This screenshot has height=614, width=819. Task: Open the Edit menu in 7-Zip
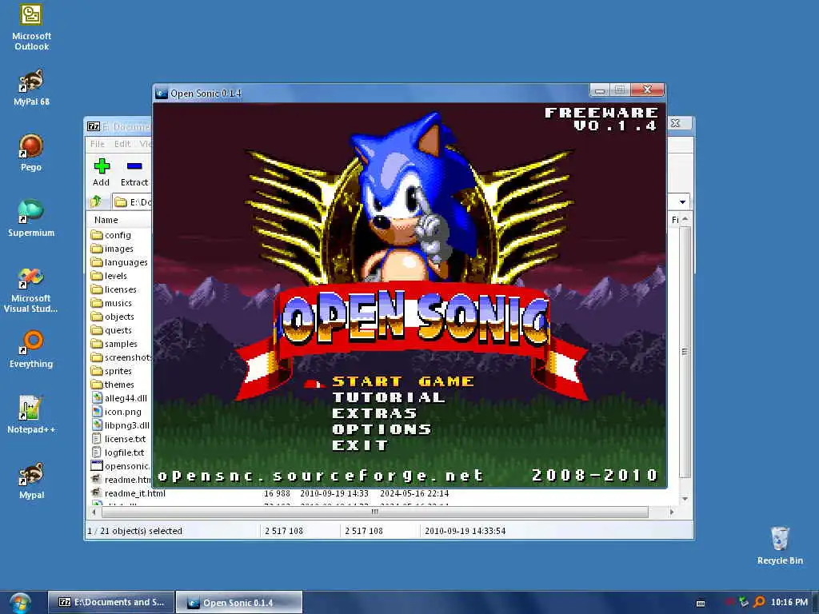pos(122,144)
